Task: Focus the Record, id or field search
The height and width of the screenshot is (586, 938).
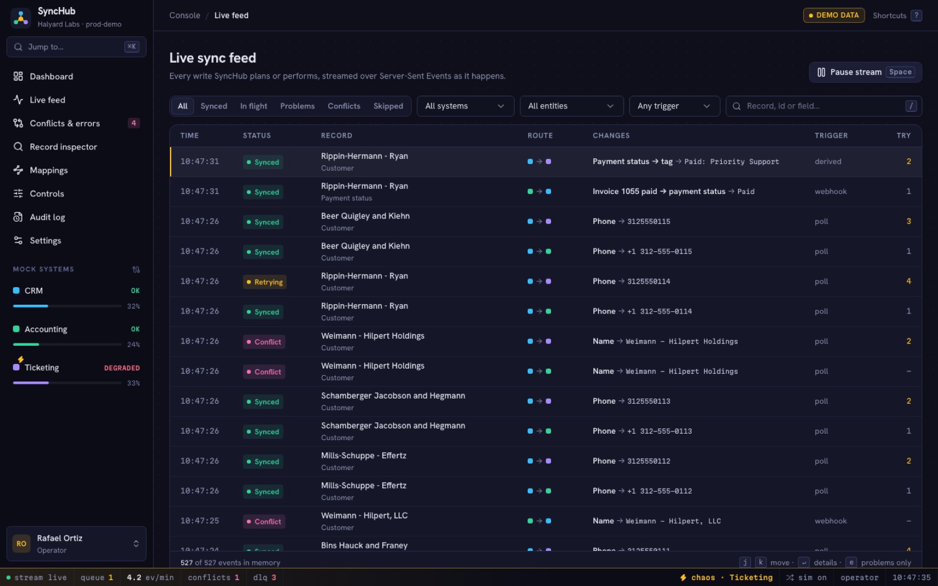Action: 824,106
